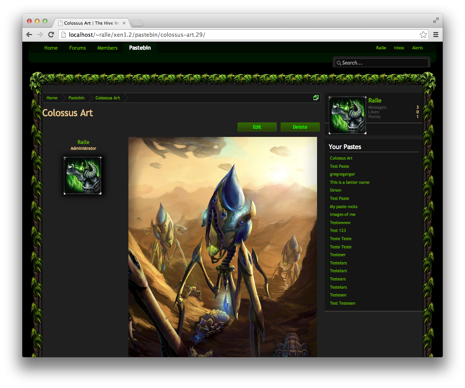Open the Colossus Art paste in sidebar
The height and width of the screenshot is (388, 465).
click(x=341, y=158)
